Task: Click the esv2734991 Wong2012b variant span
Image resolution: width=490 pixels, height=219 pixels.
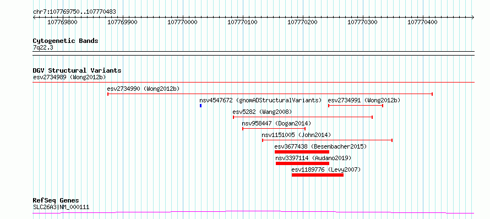Action: point(356,106)
